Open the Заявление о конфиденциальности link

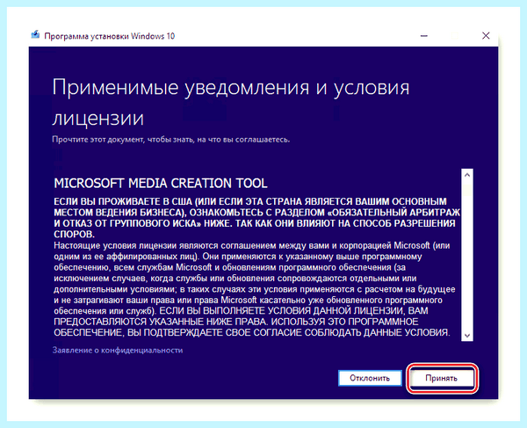point(118,351)
